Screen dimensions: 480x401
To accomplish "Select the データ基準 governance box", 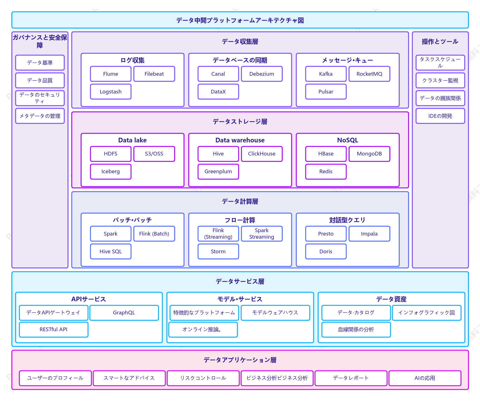I will 40,63.
